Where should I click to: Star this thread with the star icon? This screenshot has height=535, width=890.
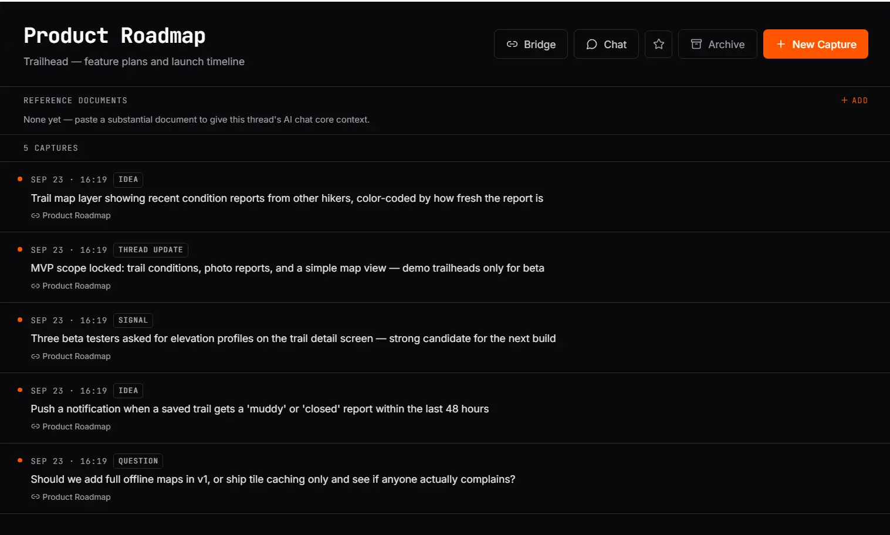[x=658, y=44]
